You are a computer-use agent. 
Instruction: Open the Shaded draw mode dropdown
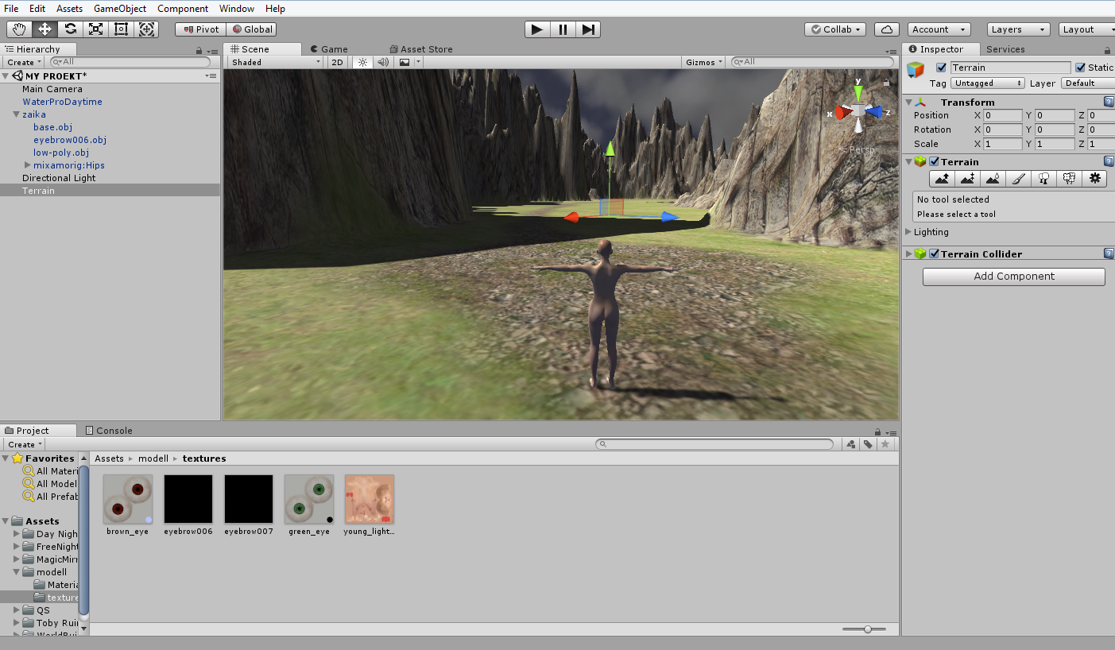(275, 62)
